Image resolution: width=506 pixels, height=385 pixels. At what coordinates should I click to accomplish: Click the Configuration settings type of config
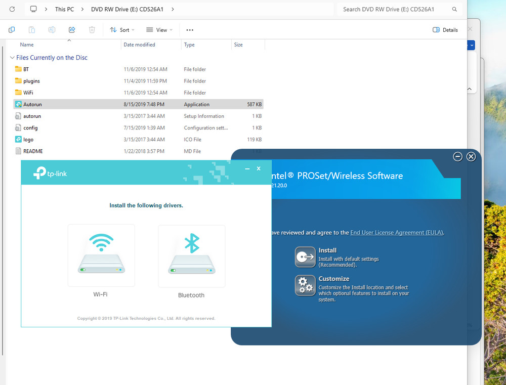click(206, 128)
